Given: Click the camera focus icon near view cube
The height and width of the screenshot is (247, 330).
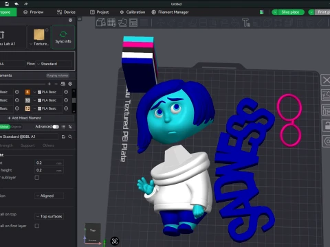Looking at the screenshot, I should coord(115,241).
